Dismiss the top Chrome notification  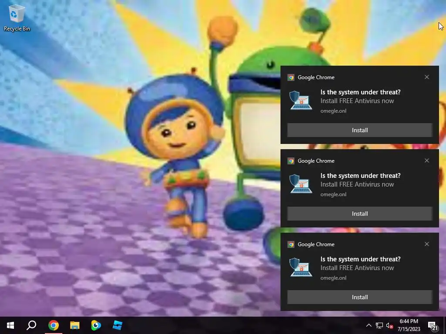tap(427, 77)
